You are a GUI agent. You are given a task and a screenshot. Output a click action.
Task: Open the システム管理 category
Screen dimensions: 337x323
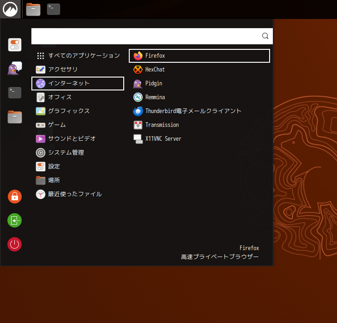(78, 152)
